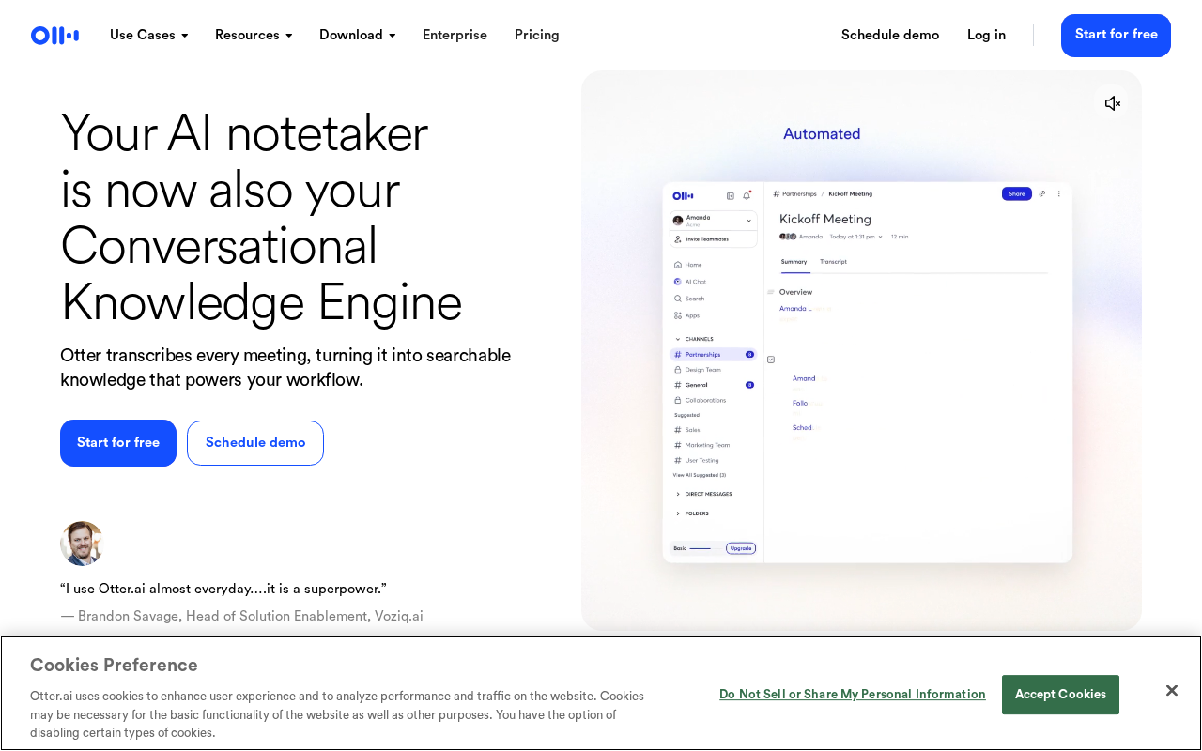
Task: Select the Marketing Team suggested channel
Action: [x=701, y=445]
